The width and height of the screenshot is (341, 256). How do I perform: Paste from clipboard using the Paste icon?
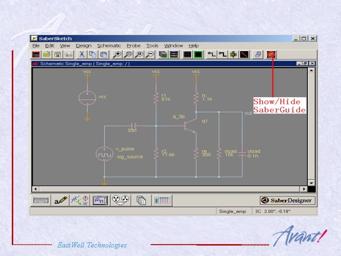(104, 55)
